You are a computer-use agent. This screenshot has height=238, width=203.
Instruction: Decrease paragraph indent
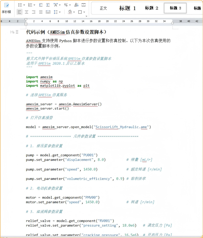tap(41, 5)
